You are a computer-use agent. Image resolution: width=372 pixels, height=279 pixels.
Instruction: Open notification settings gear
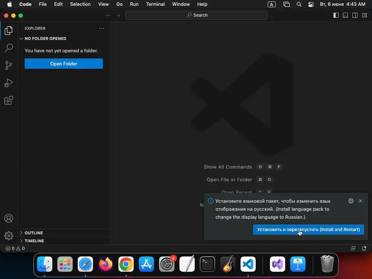[351, 201]
